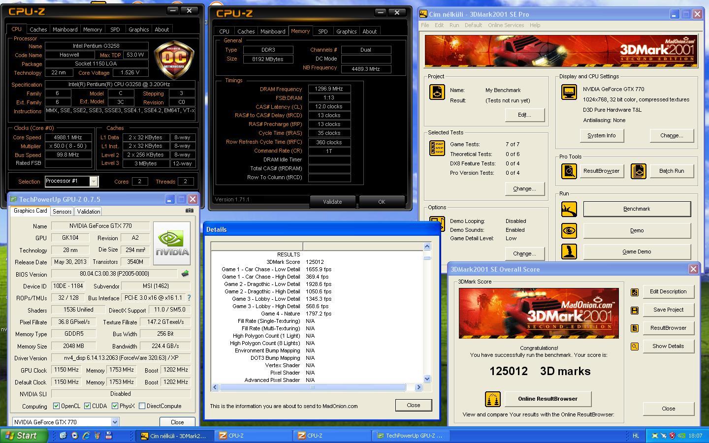Click the Start button
This screenshot has height=443, width=709.
pos(24,436)
